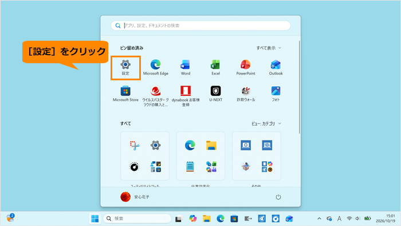Expand すべて表示 in the pinned section

(x=269, y=48)
